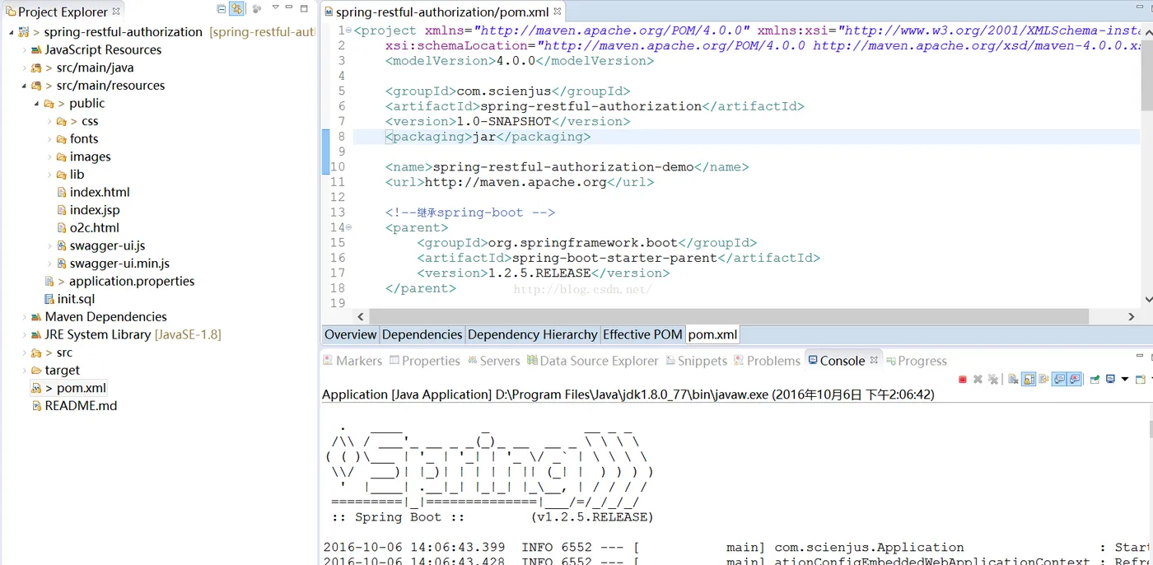The width and height of the screenshot is (1153, 565).
Task: Collapse the parent element fold marker
Action: [348, 227]
